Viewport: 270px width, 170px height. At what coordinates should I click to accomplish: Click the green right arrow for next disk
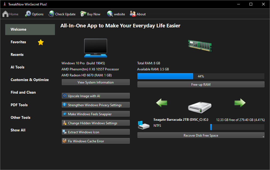240,103
